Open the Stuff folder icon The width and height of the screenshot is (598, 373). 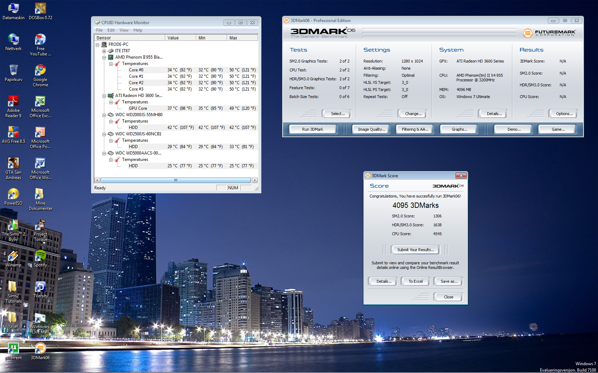(14, 320)
